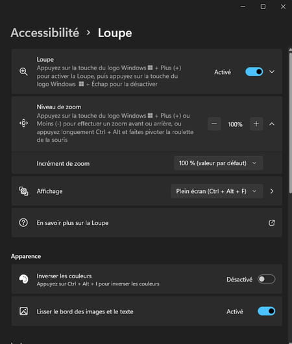Open the Plein écran view dropdown
Viewport: 292px width, 344px height.
point(217,191)
